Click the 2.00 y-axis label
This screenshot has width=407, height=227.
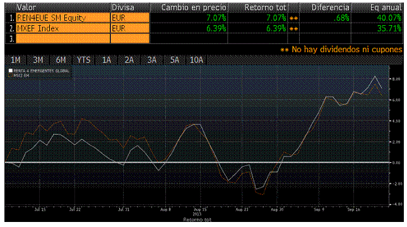[x=396, y=141]
